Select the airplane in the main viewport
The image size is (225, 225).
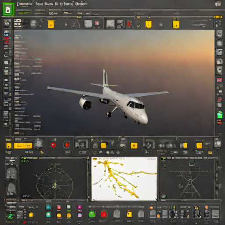(108, 97)
